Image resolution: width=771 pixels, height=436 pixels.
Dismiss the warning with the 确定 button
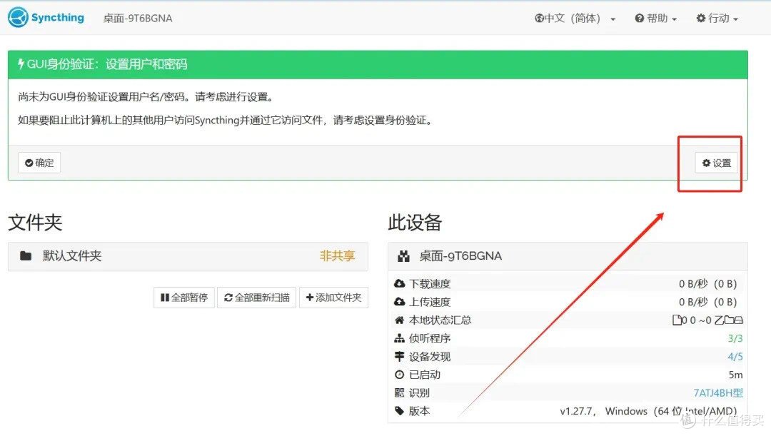(39, 162)
